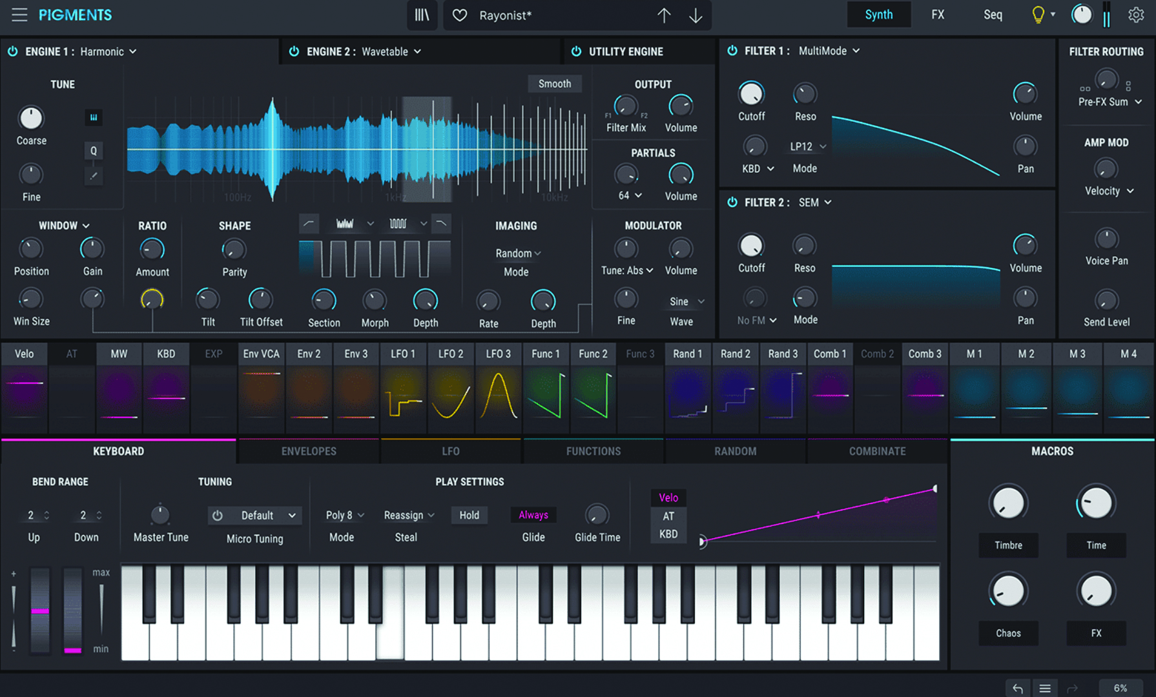Select the low-pass shape icon left of spectrum presets

[x=309, y=224]
